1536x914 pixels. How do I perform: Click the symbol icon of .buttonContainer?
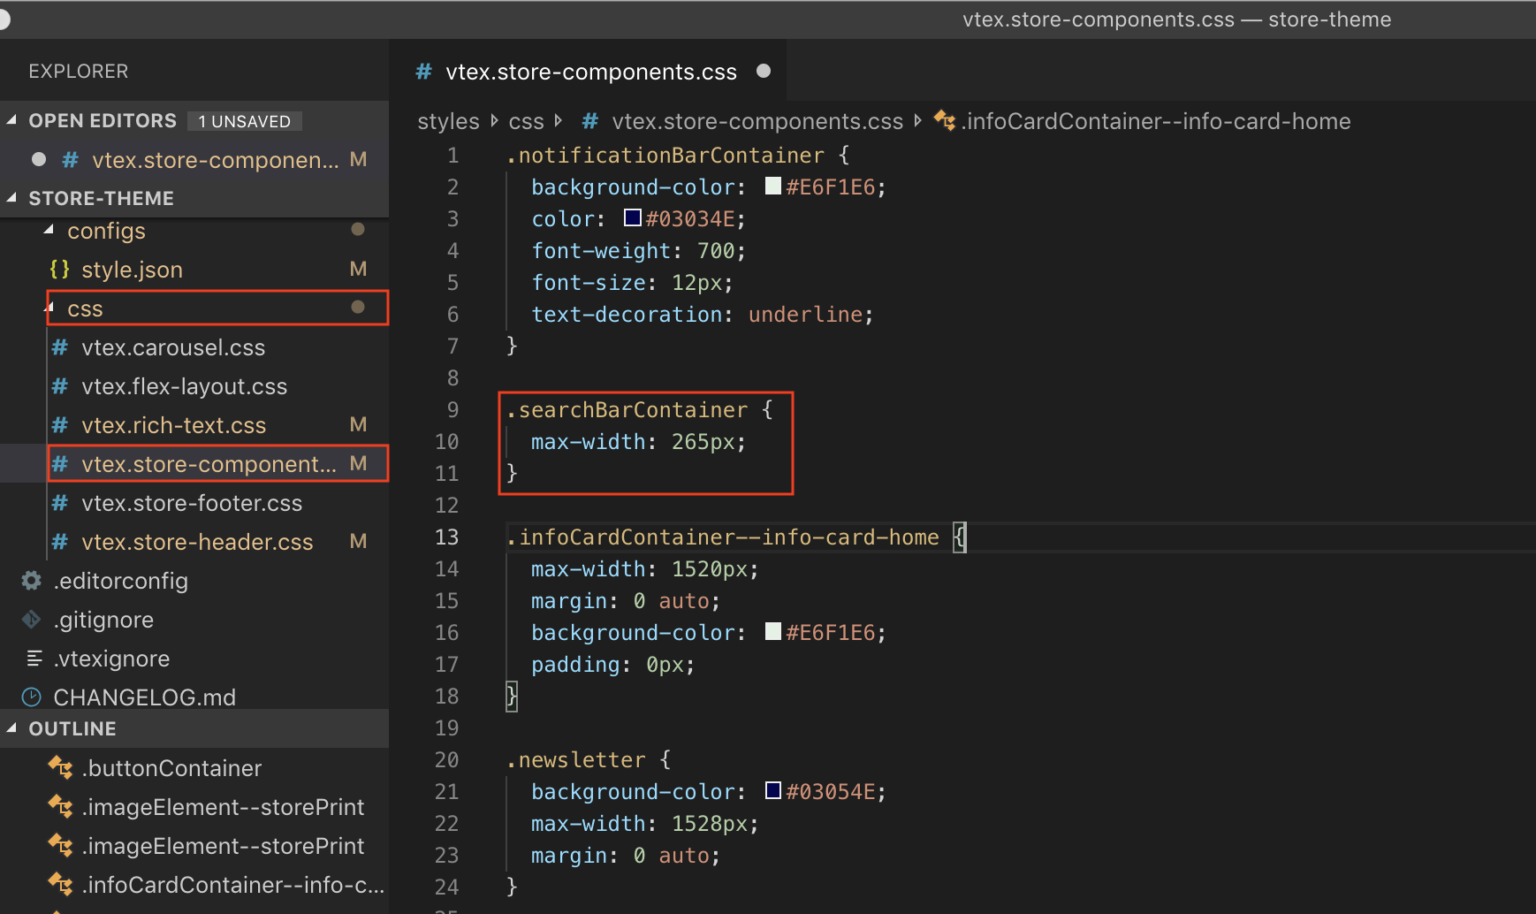tap(60, 767)
